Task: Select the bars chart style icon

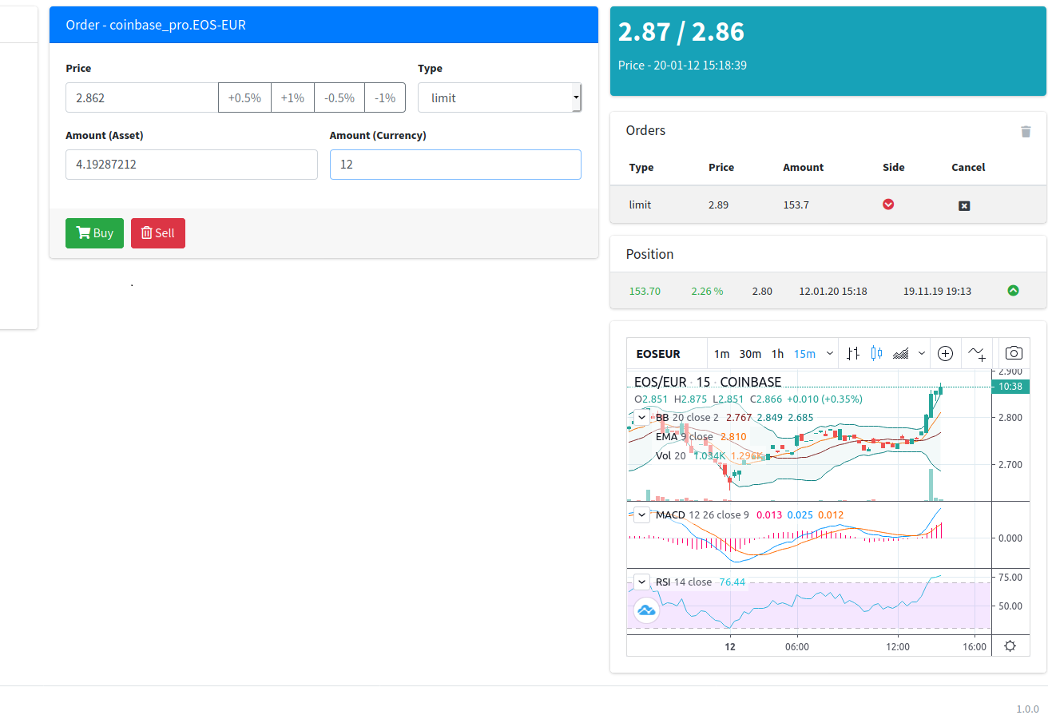Action: [853, 353]
